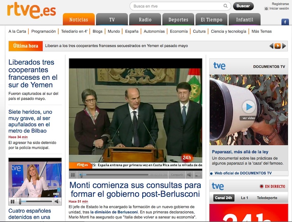Expand Más Temas menu
292x222 pixels.
[x=261, y=31]
